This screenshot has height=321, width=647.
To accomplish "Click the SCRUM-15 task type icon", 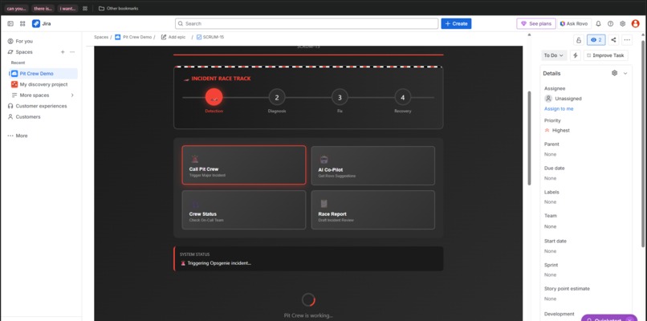I will tap(199, 37).
